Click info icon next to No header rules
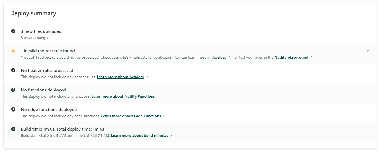 coord(13,70)
